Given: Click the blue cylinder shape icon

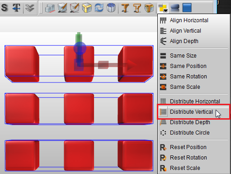Looking at the screenshot, I should point(111,8).
